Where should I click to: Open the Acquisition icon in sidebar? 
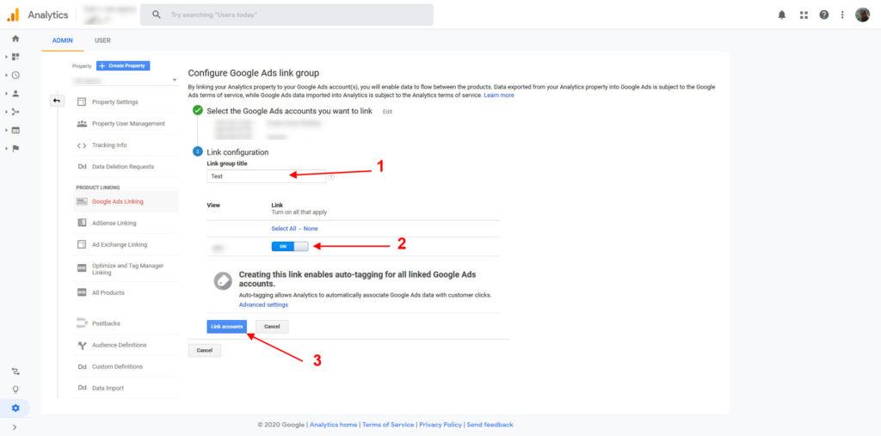[x=15, y=112]
